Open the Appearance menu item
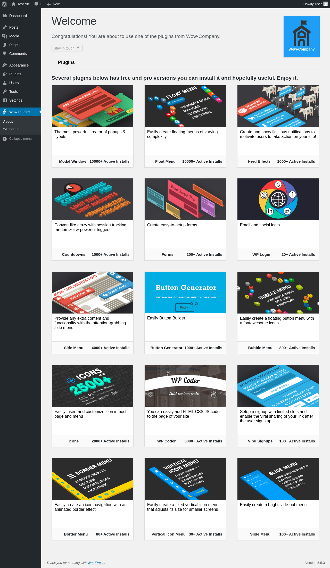This screenshot has width=330, height=568. 21,65
